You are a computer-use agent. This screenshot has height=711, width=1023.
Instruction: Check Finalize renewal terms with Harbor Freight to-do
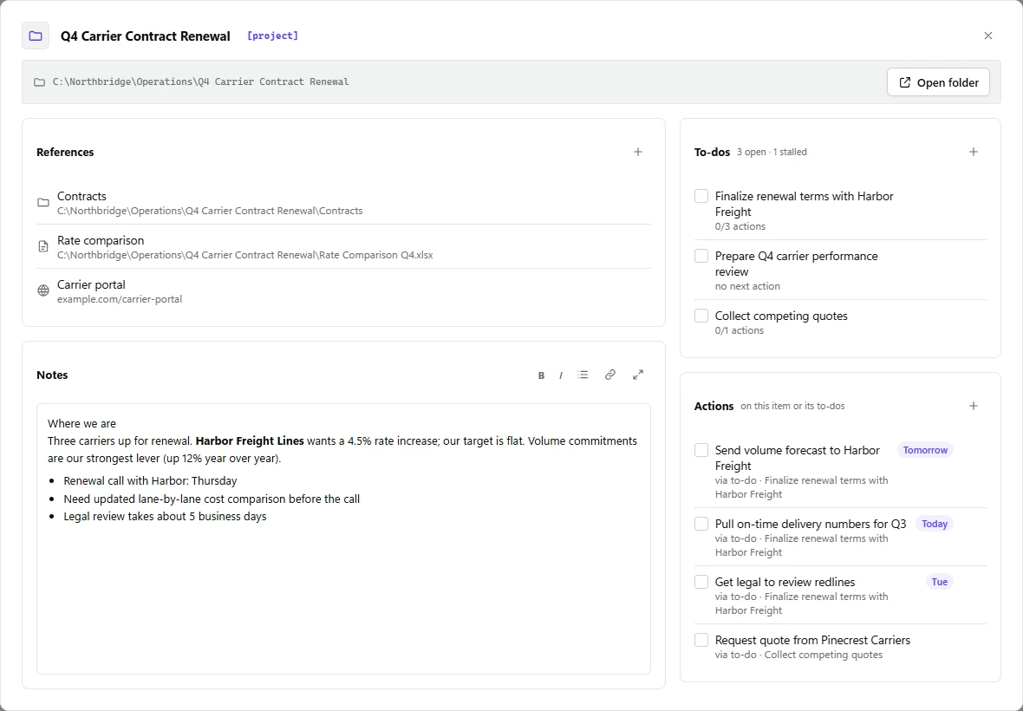pyautogui.click(x=701, y=196)
